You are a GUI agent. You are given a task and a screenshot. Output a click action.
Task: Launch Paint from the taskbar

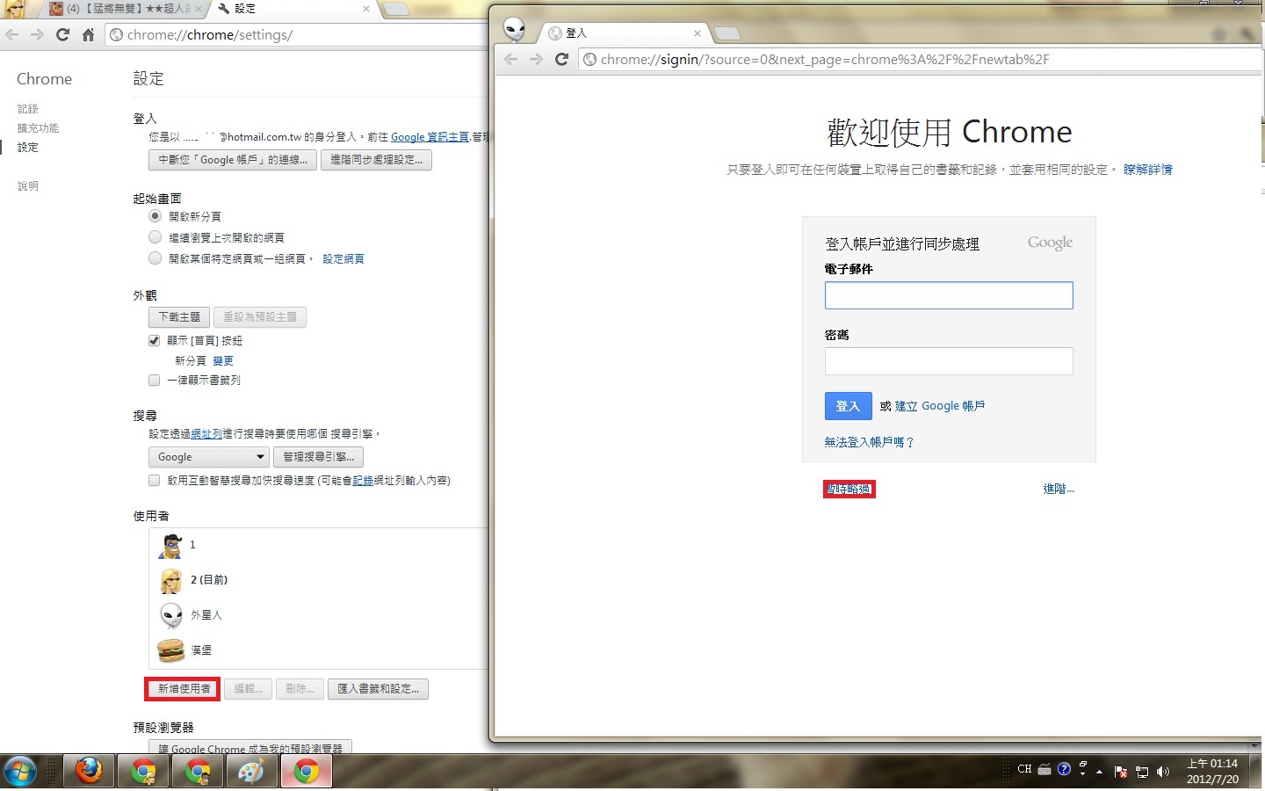(x=251, y=771)
